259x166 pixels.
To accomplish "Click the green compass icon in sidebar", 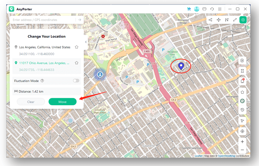I will [x=242, y=101].
